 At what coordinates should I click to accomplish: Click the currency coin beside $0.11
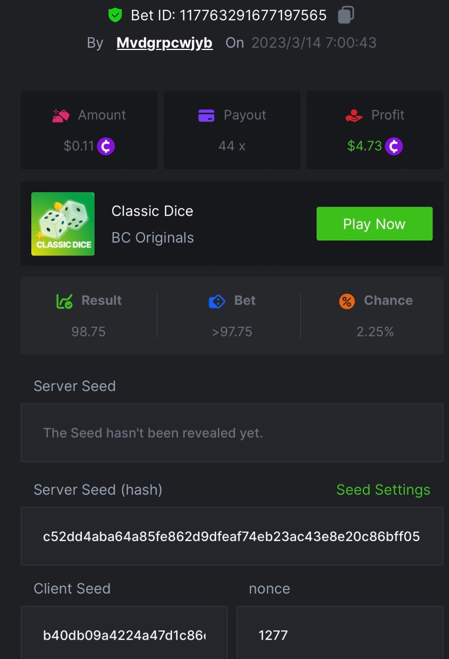(x=106, y=146)
